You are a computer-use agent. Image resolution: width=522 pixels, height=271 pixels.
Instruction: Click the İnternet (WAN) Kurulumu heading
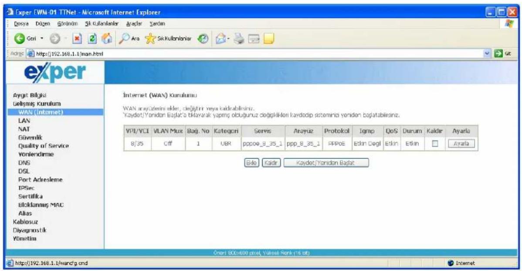tap(160, 95)
